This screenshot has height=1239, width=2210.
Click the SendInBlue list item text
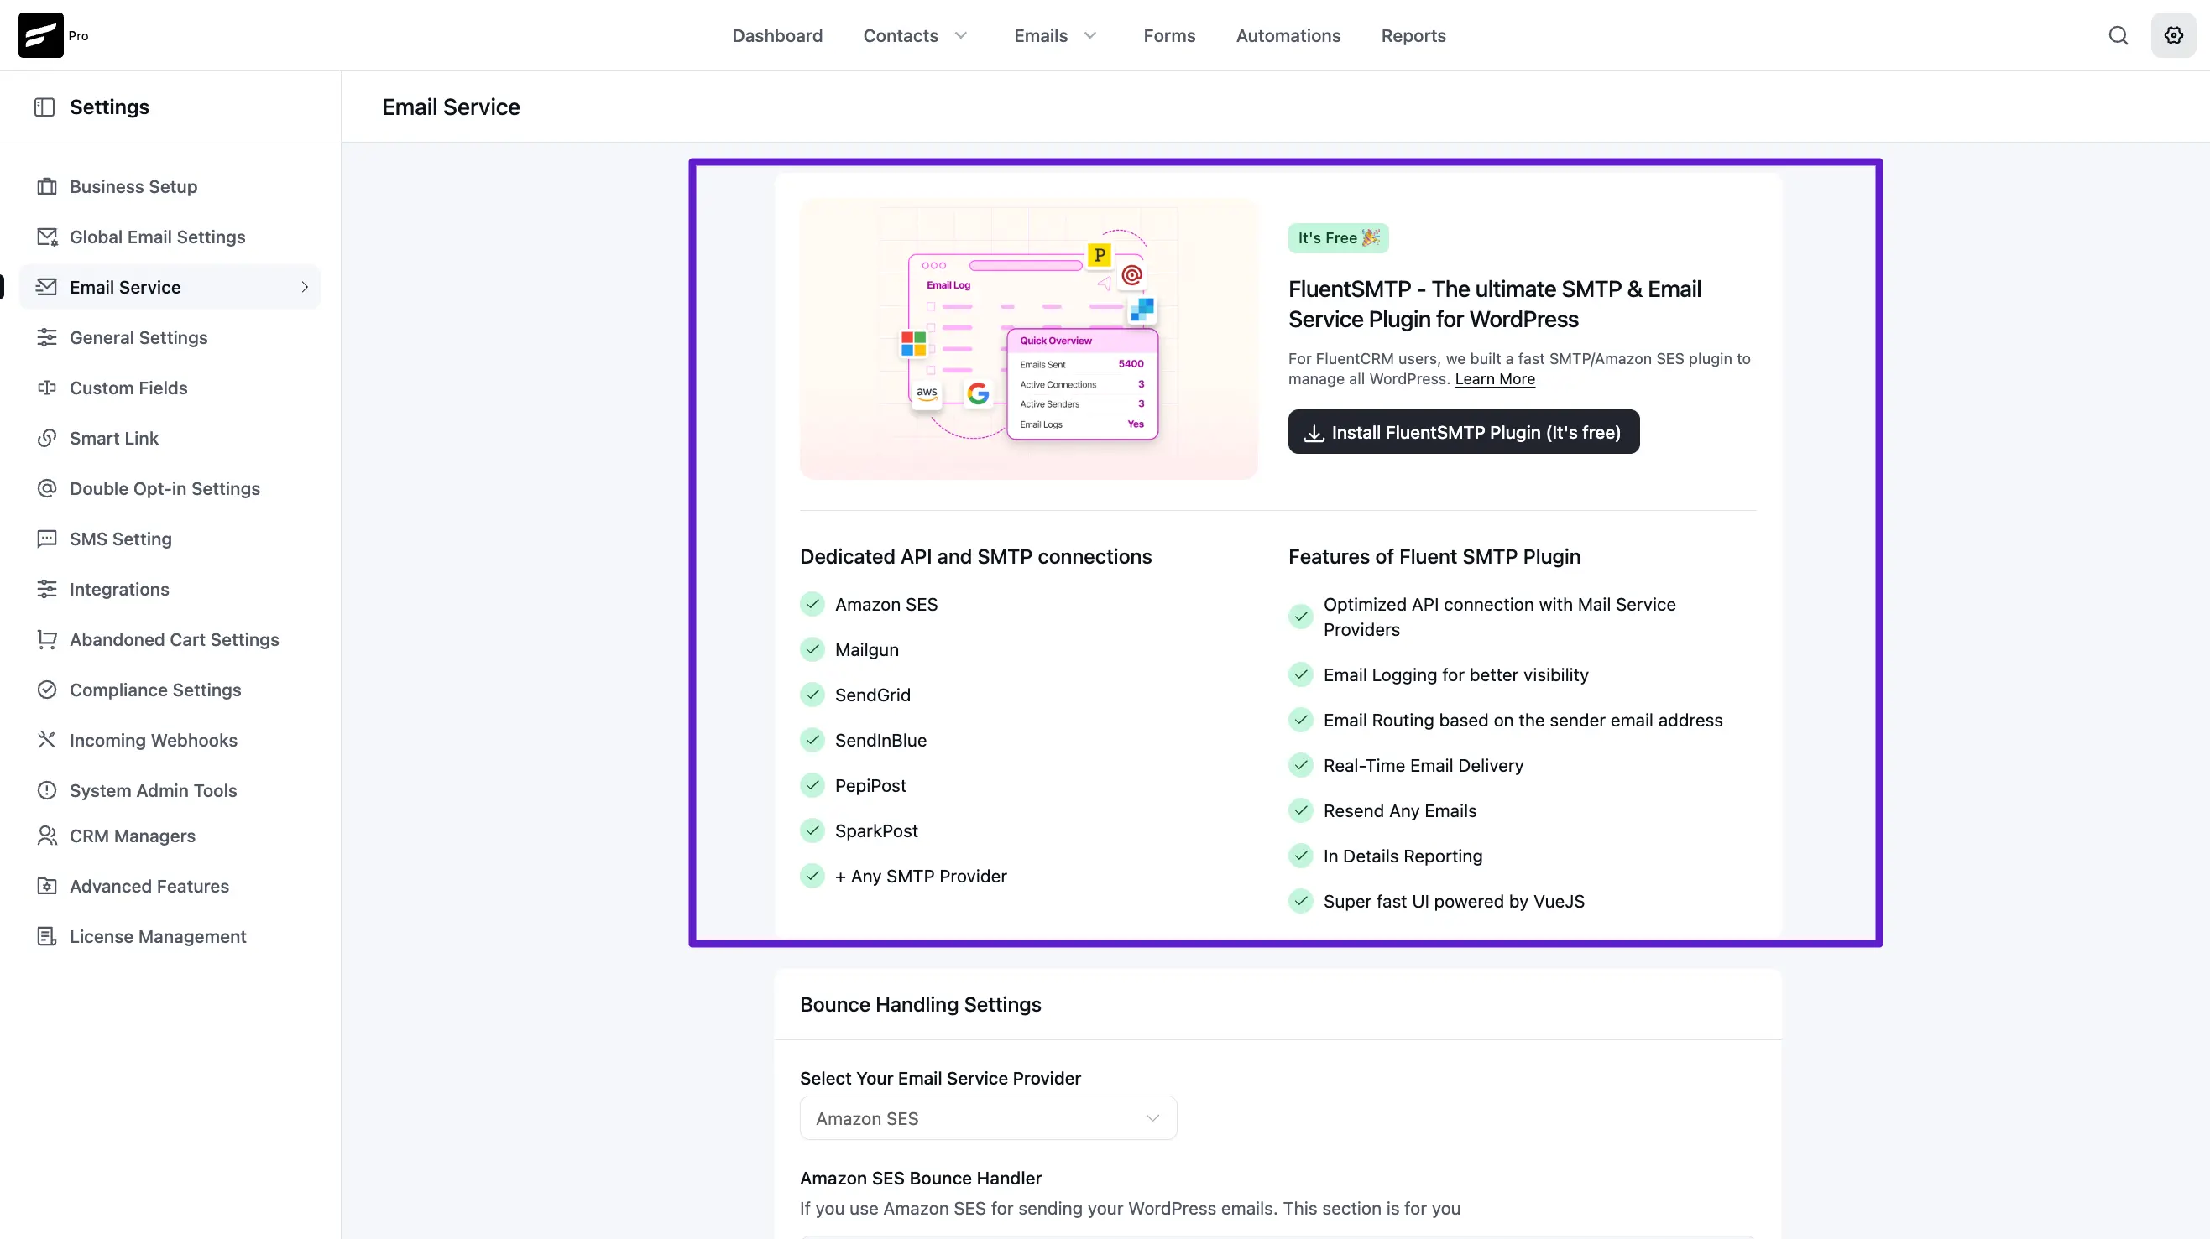[x=880, y=741]
